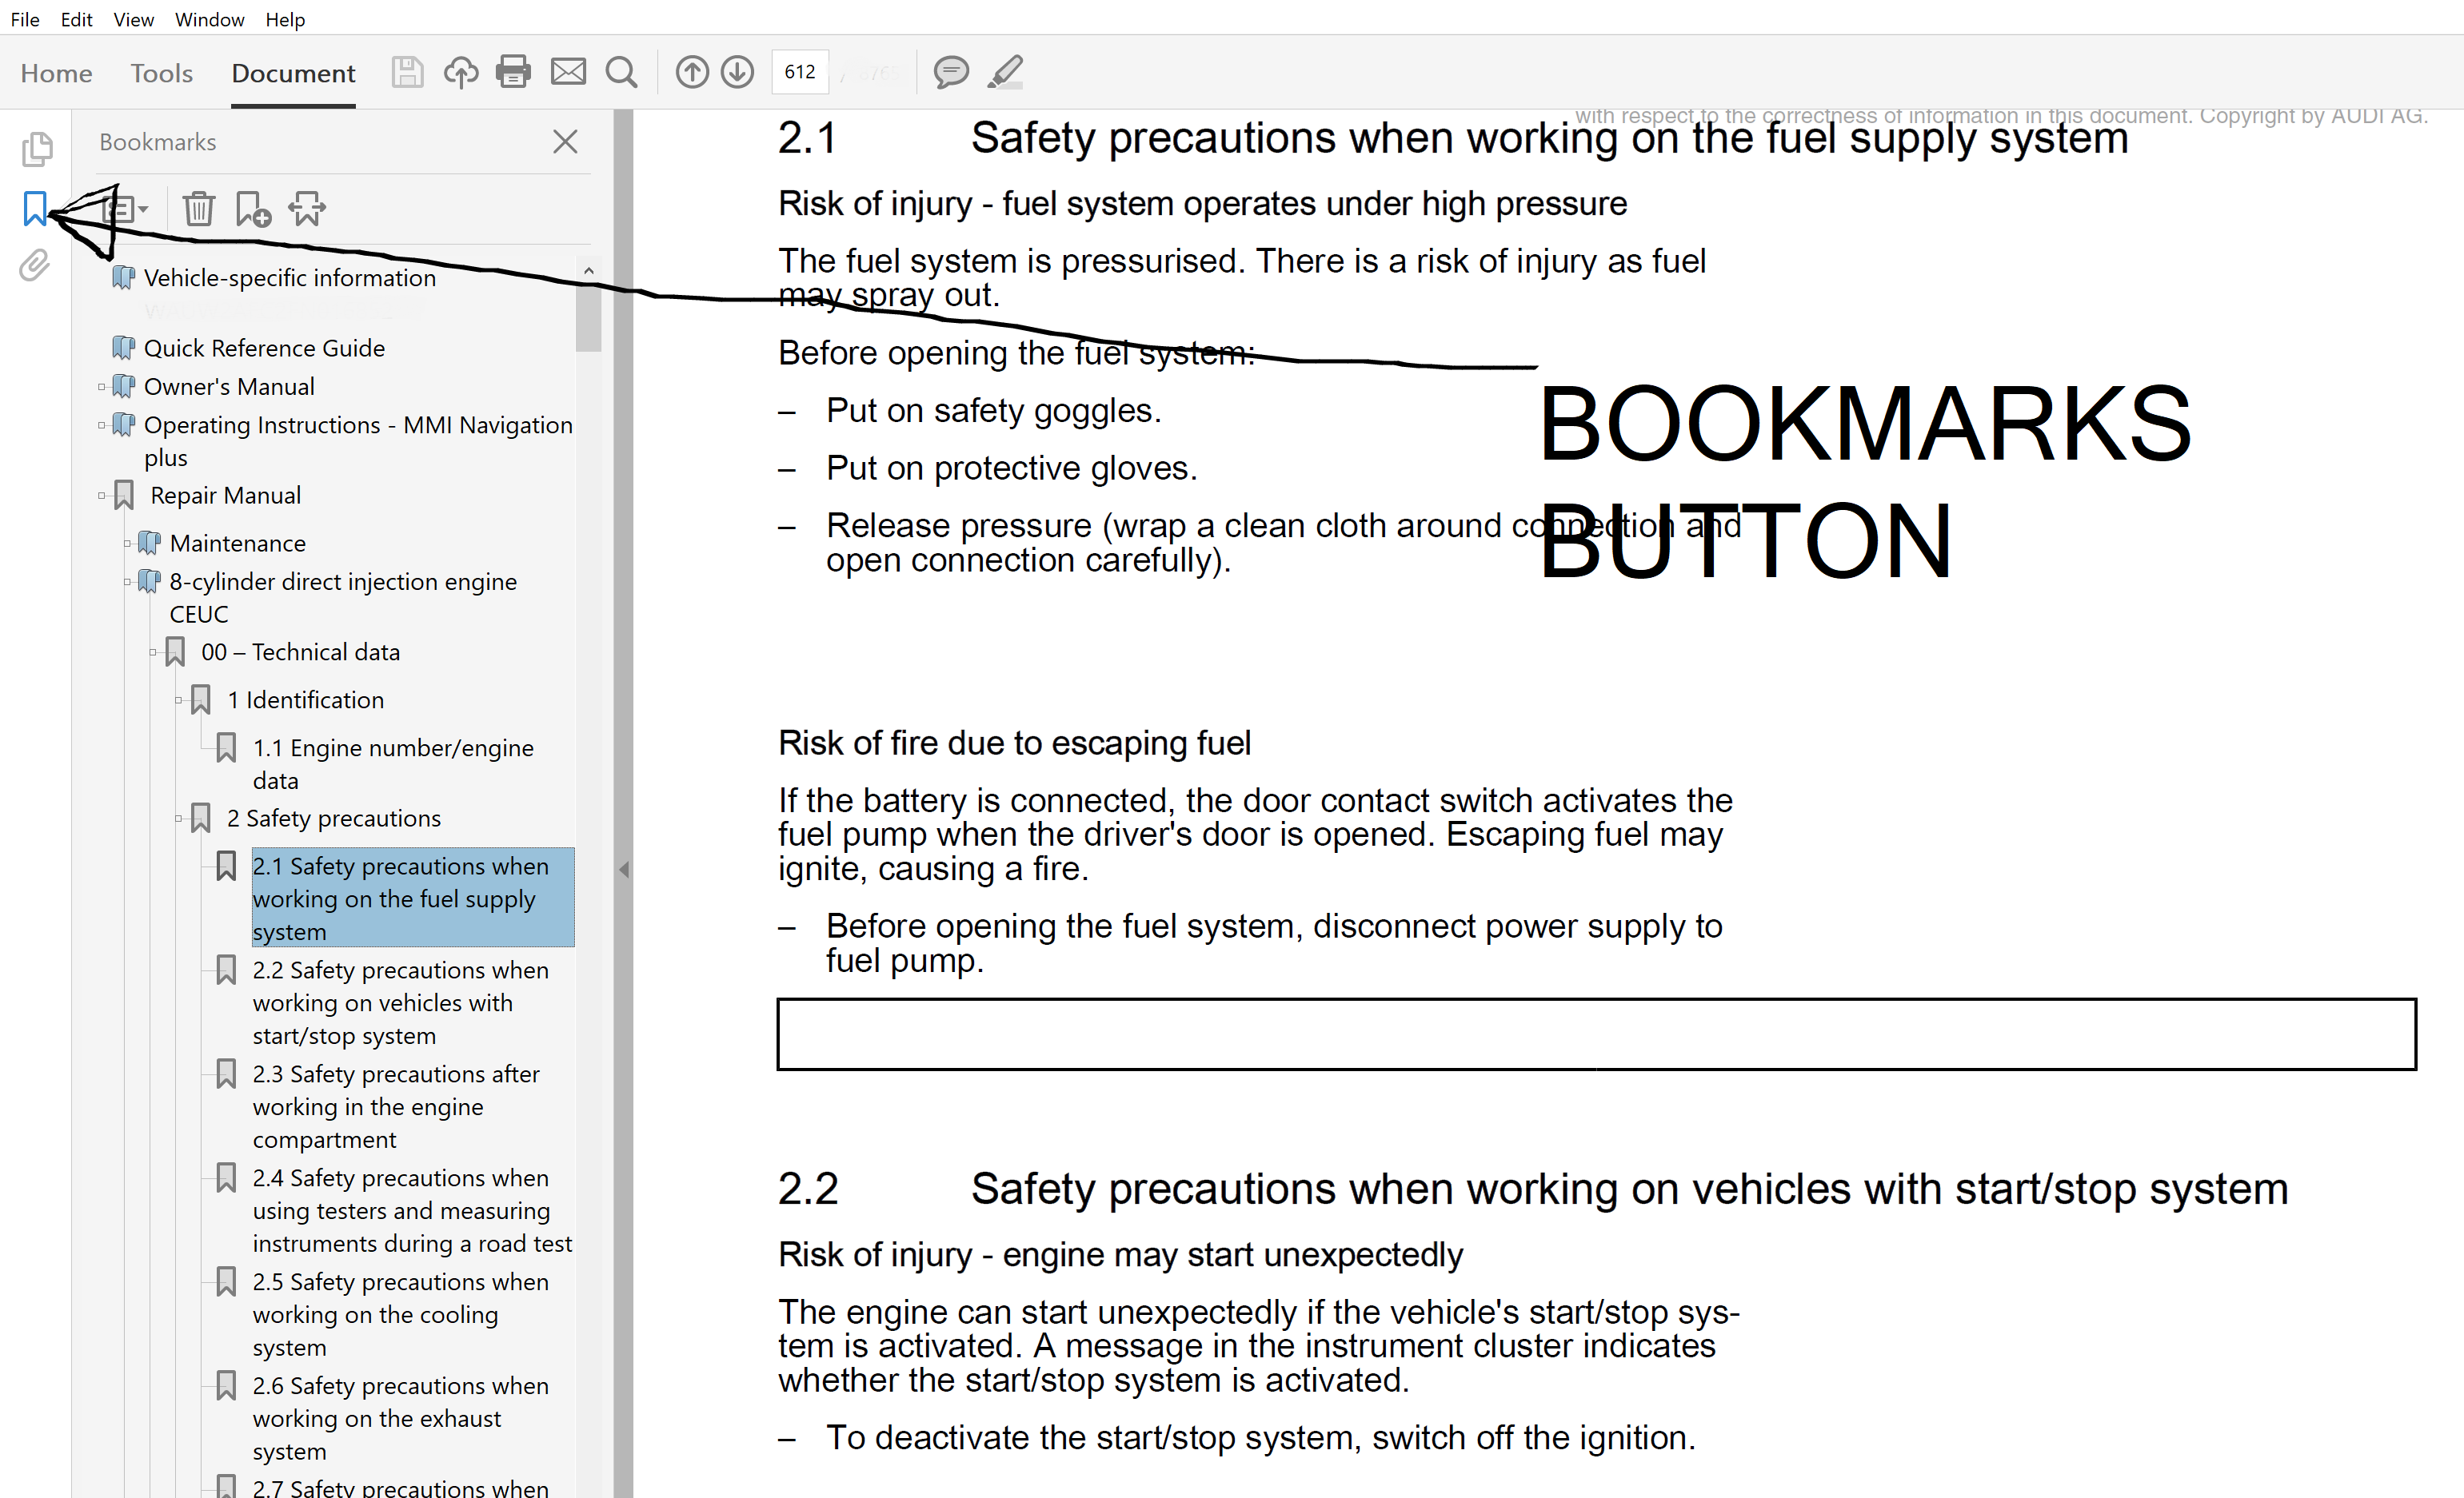
Task: Toggle Owner's Manual node visibility
Action: (98, 385)
